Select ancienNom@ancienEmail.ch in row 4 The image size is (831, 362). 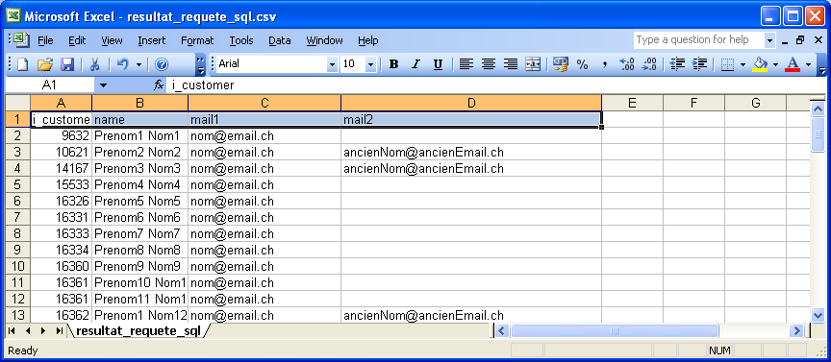tap(471, 169)
